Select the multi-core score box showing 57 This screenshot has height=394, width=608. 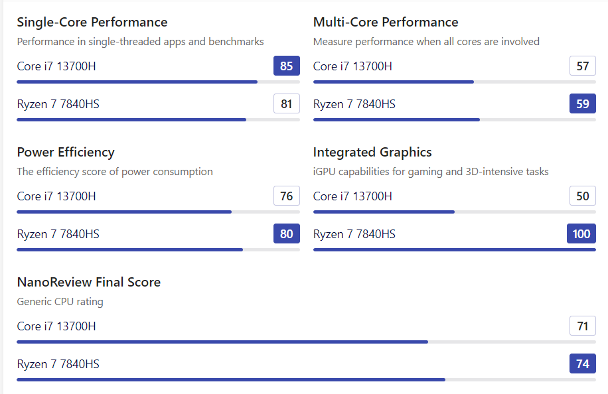click(x=583, y=66)
